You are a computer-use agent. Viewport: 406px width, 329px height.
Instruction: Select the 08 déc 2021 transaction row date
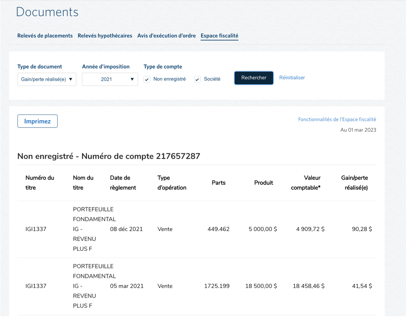(x=126, y=229)
